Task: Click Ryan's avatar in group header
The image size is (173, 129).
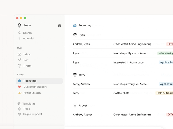Action: [x=75, y=35]
